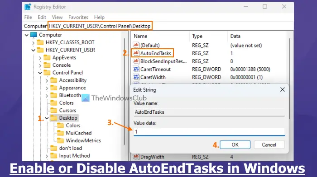Click the Computer monitor icon in tree
The width and height of the screenshot is (317, 177).
(34, 35)
